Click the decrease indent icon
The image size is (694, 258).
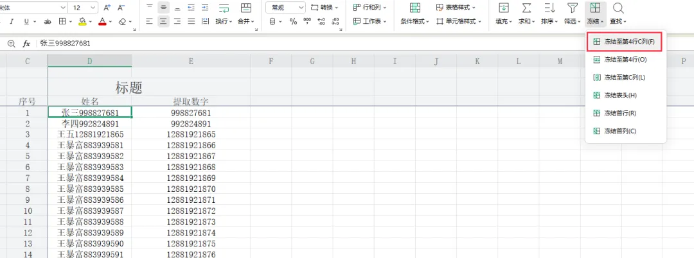point(191,7)
